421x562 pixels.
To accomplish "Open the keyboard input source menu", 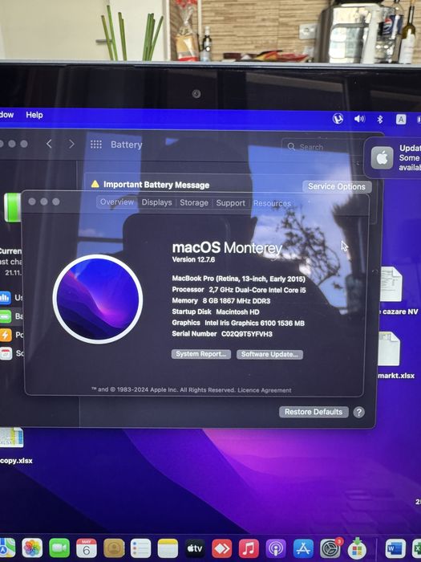I will coord(401,120).
